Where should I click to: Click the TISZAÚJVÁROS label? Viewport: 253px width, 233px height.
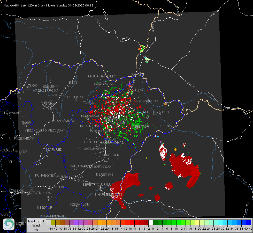(x=63, y=121)
